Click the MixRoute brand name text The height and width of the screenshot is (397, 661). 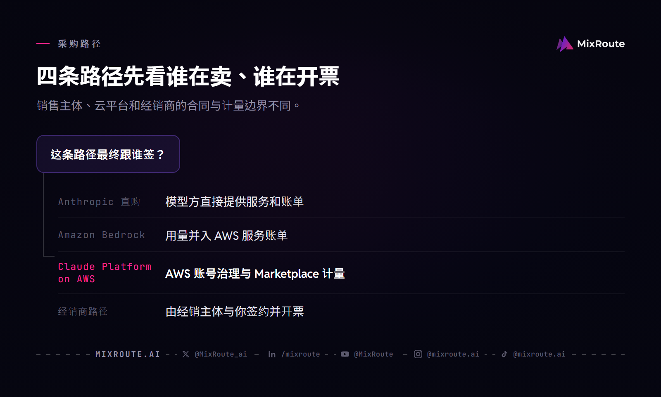coord(601,44)
